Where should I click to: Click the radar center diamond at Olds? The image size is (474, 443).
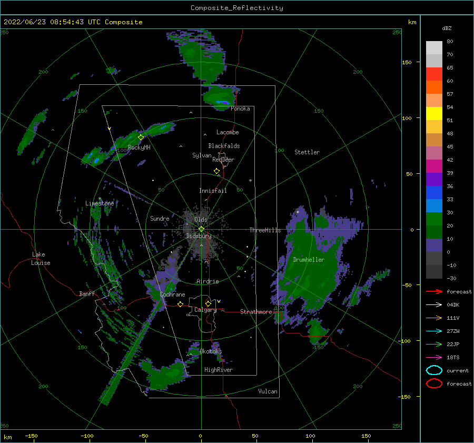click(x=201, y=229)
